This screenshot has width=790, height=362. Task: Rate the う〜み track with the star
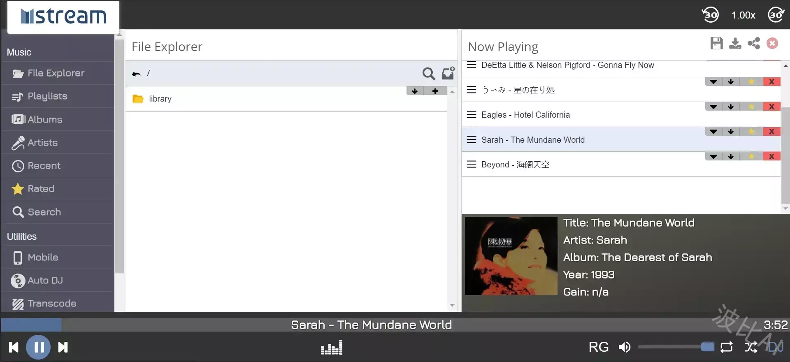(x=751, y=82)
